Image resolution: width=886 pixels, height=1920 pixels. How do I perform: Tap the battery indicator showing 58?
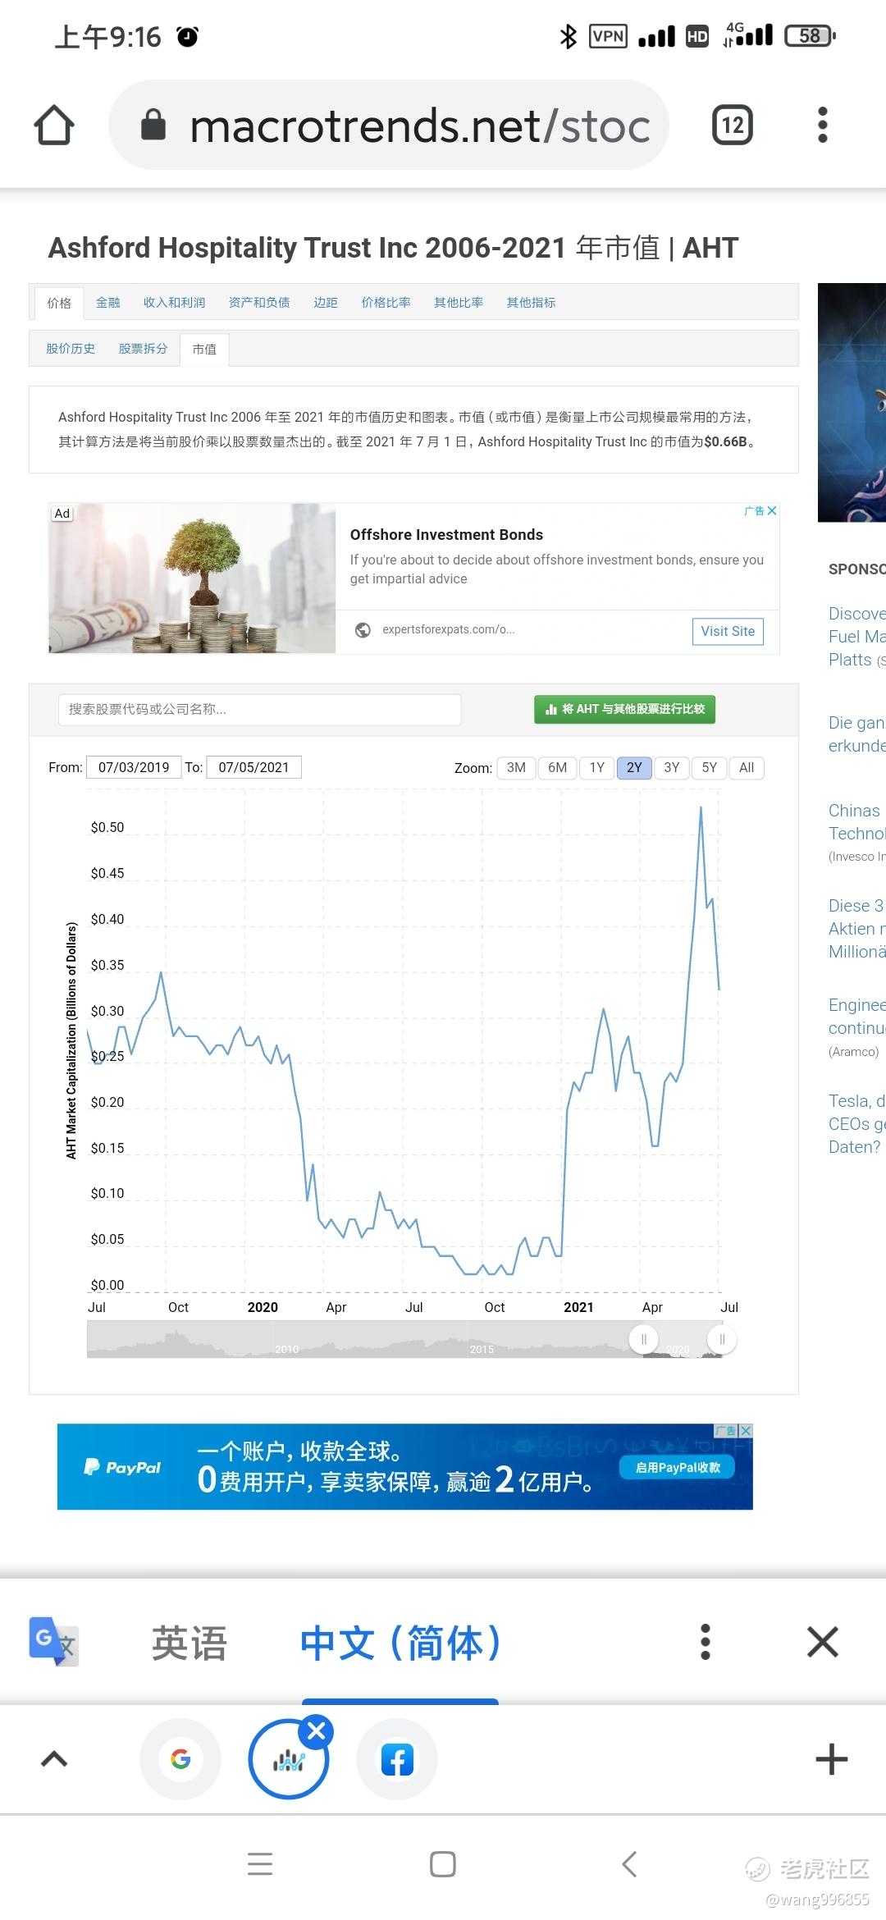coord(811,36)
